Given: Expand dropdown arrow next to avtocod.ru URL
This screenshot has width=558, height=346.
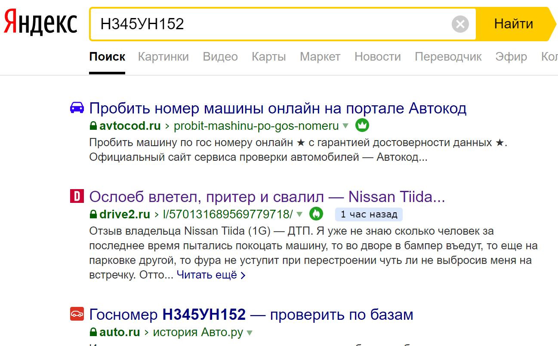Looking at the screenshot, I should [x=345, y=126].
